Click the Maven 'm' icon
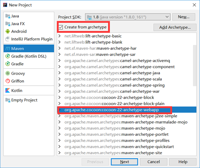Screen dimensions: 200x168 [x=8, y=48]
